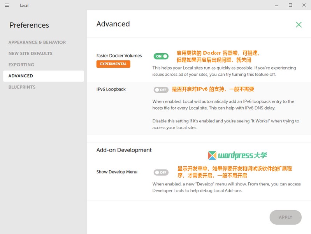Enable the IPv6 Loopback switch
The image size is (311, 234).
click(x=161, y=90)
